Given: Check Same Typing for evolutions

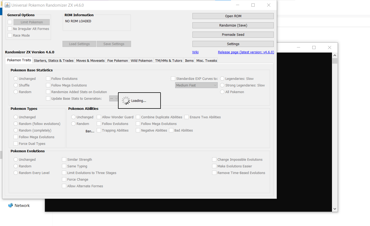Looking at the screenshot, I should (x=64, y=166).
